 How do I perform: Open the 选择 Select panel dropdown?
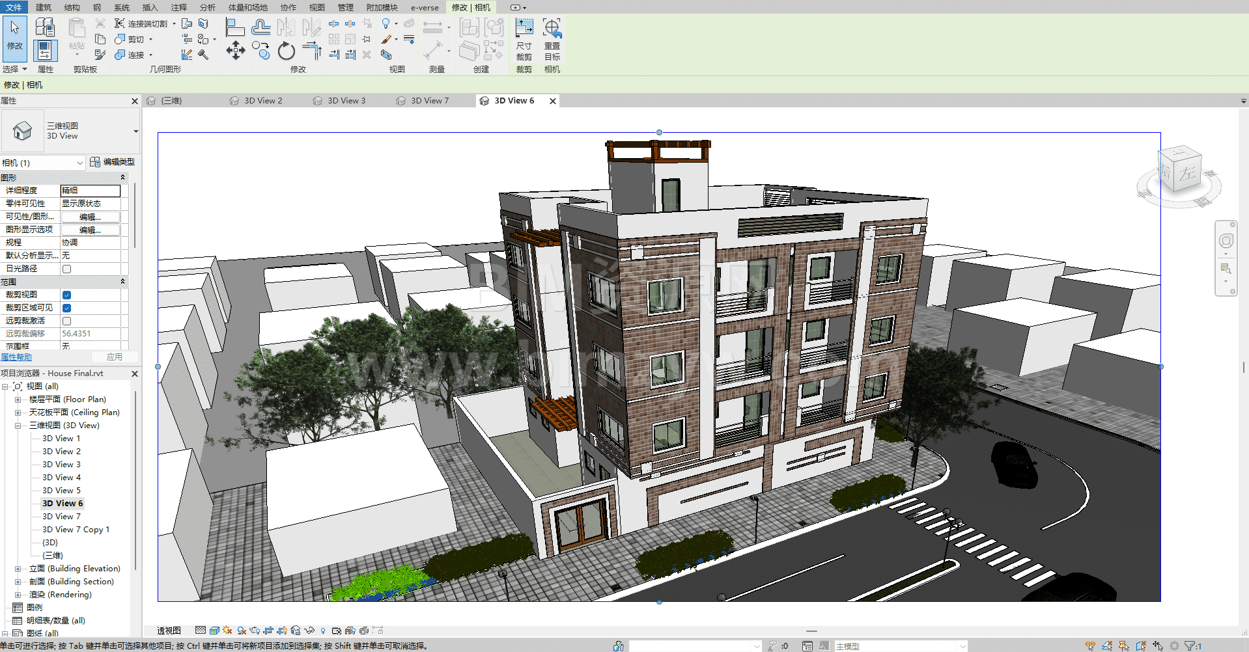pos(14,69)
